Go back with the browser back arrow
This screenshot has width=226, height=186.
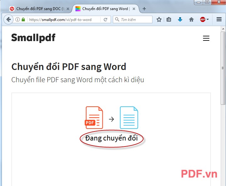8,19
